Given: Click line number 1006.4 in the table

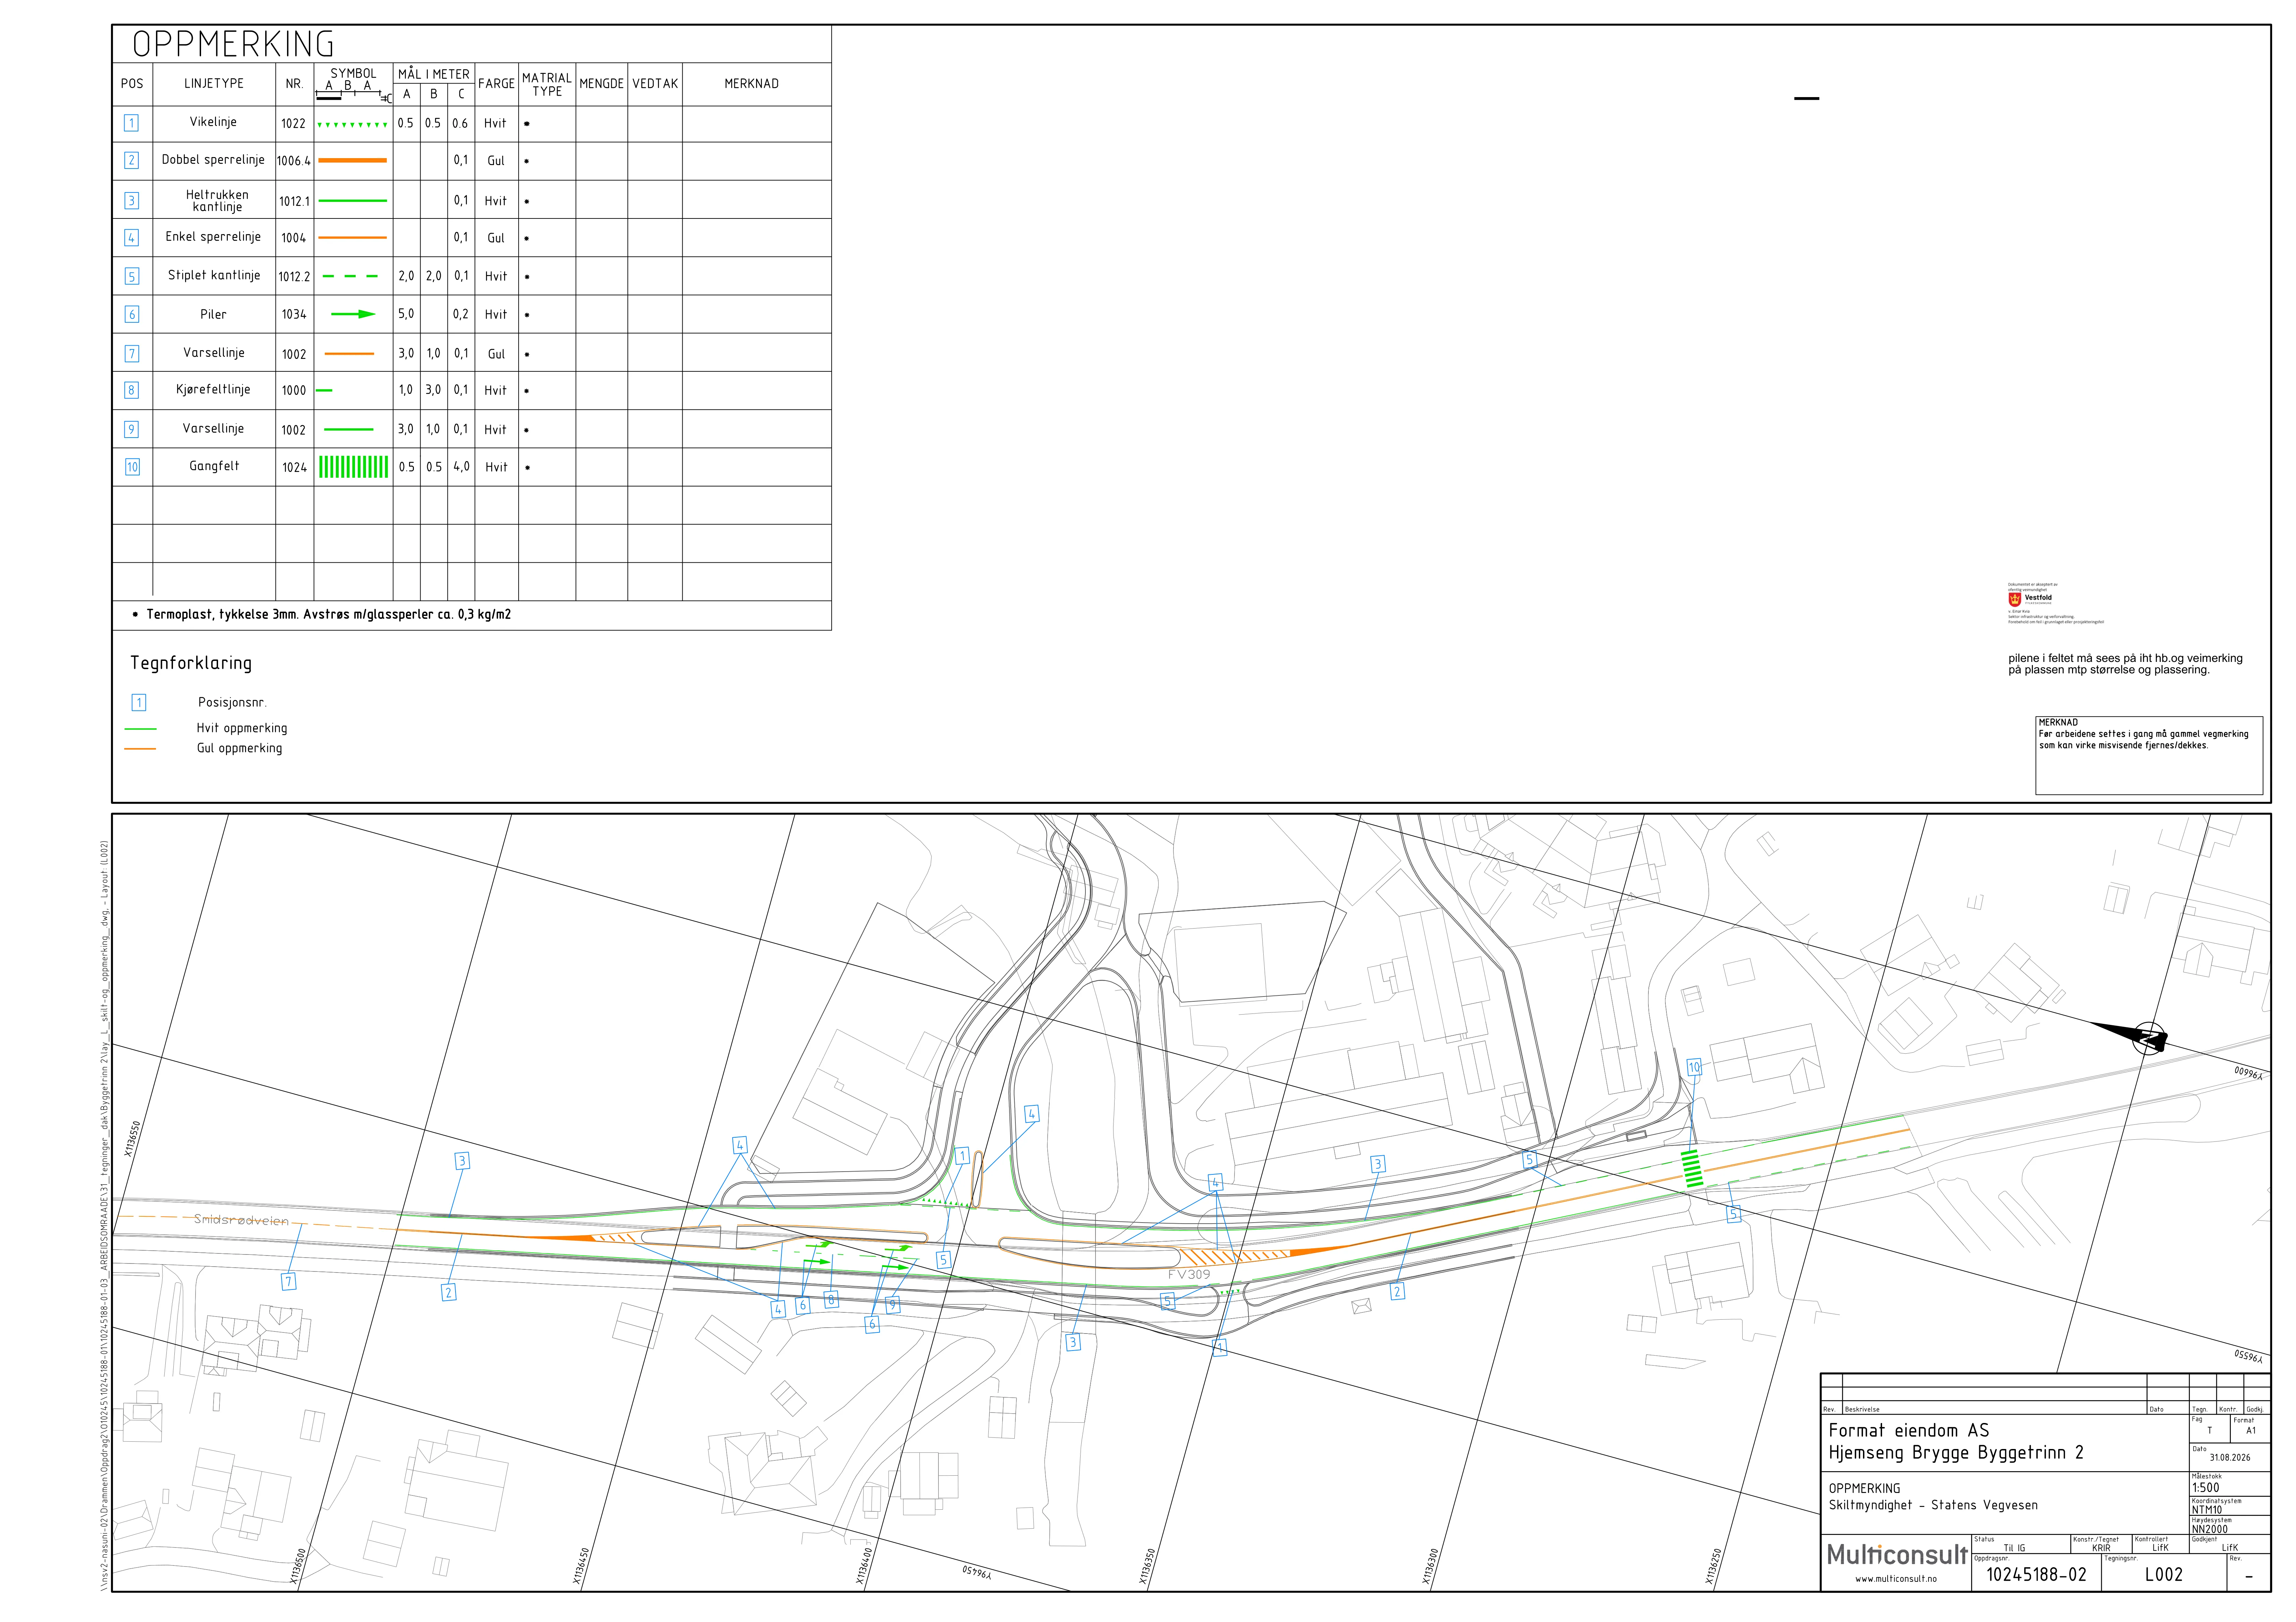Looking at the screenshot, I should pyautogui.click(x=294, y=161).
